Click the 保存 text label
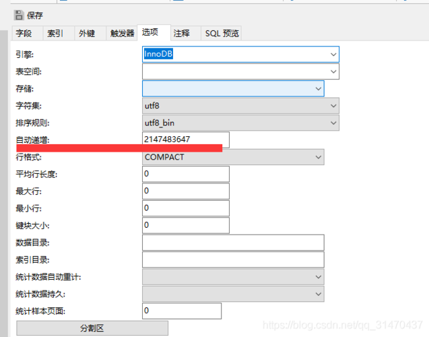429x337 pixels. pyautogui.click(x=35, y=16)
